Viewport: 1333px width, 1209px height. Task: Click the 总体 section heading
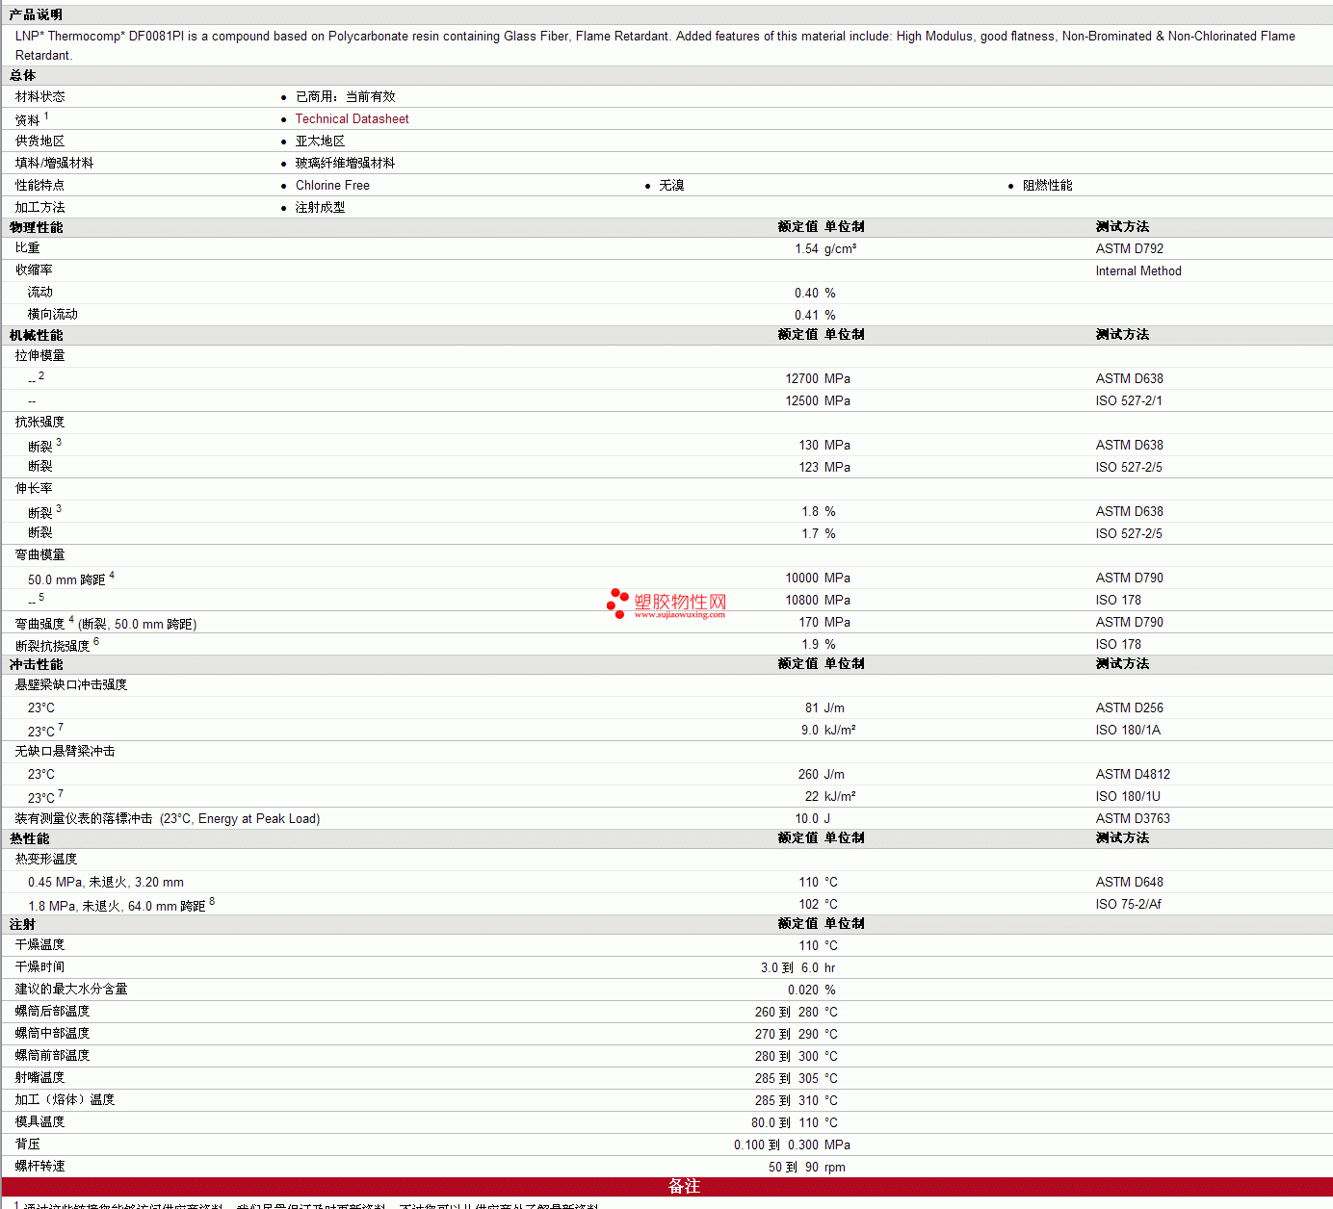[22, 75]
